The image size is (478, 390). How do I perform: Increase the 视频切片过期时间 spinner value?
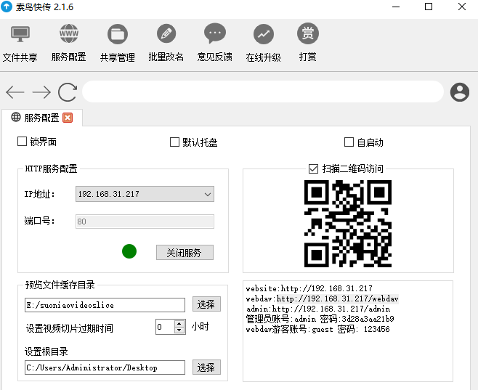[x=179, y=324]
